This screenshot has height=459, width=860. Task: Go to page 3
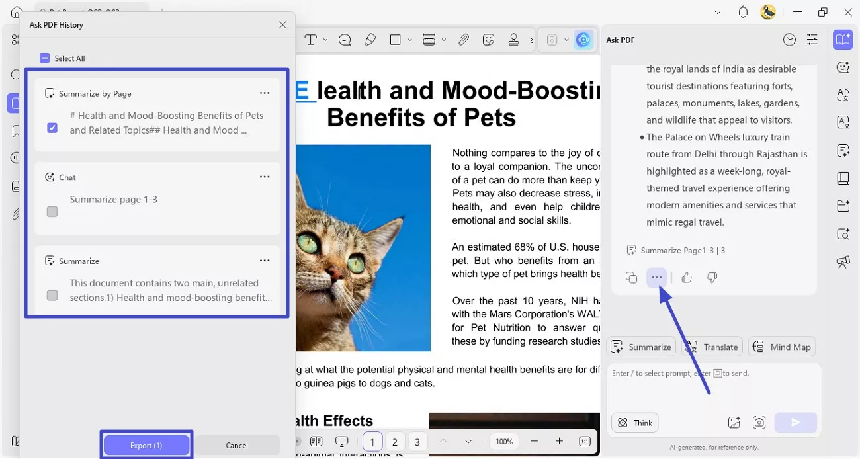[417, 442]
